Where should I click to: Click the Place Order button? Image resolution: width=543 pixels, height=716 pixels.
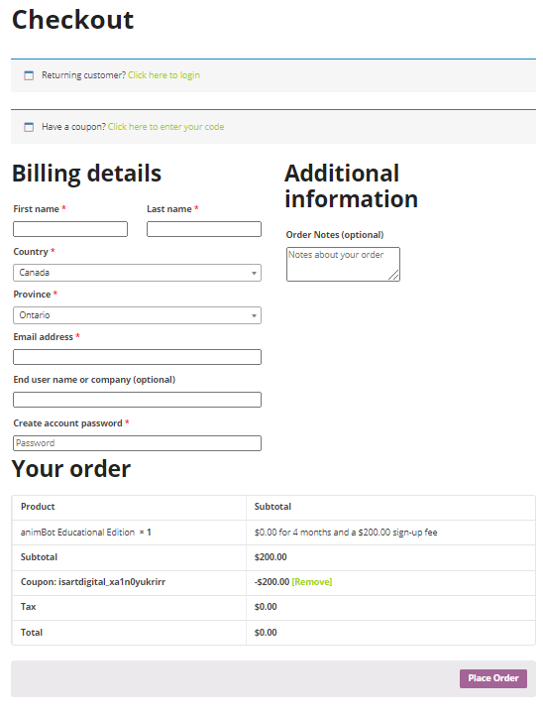pyautogui.click(x=493, y=678)
